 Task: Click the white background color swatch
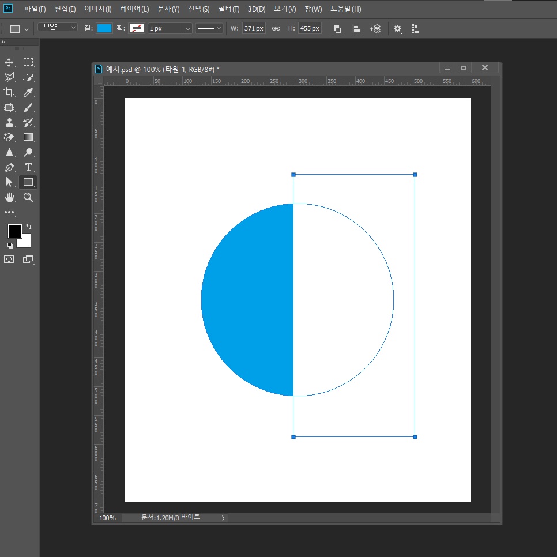click(26, 242)
